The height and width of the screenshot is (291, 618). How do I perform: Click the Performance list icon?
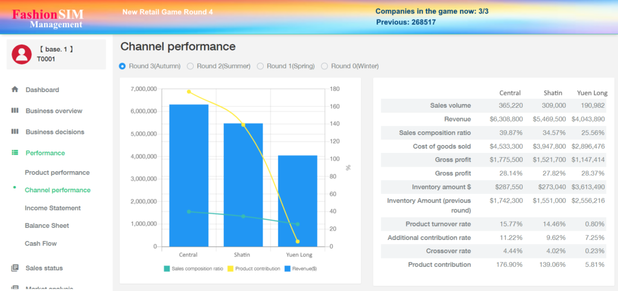[x=14, y=153]
